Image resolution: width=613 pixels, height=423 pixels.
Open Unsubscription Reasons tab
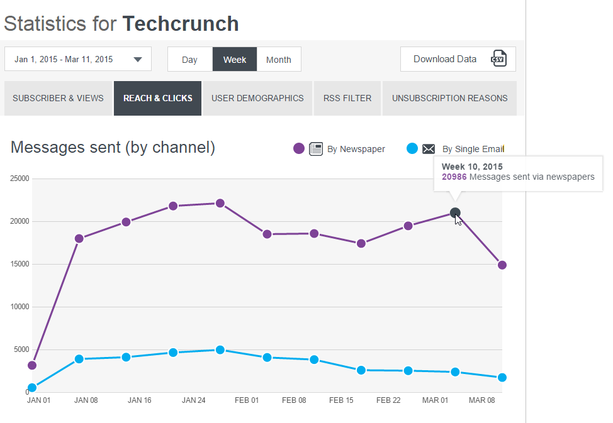pyautogui.click(x=449, y=98)
